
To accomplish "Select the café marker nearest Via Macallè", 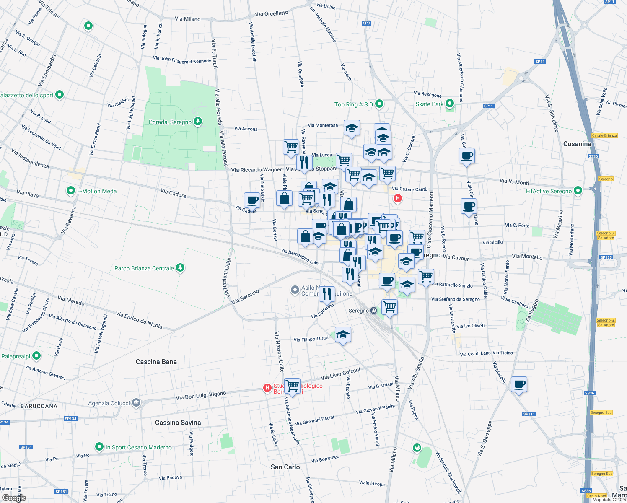I will pos(519,385).
